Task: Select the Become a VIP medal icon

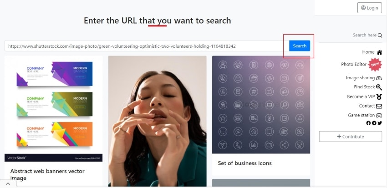Action: 379,97
